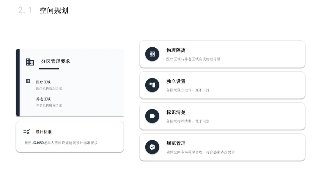Click the section number 2.1
Screen dimensions: 321x180
25,10
